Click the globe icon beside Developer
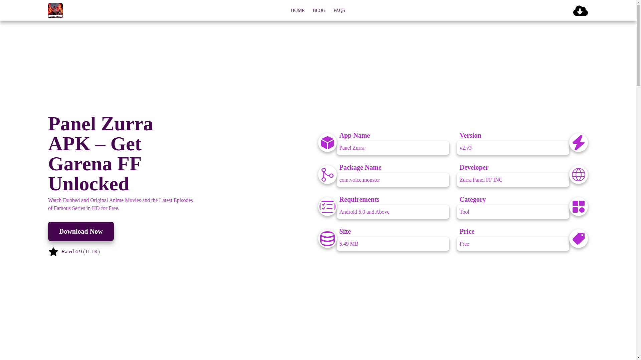641x360 pixels. click(578, 175)
